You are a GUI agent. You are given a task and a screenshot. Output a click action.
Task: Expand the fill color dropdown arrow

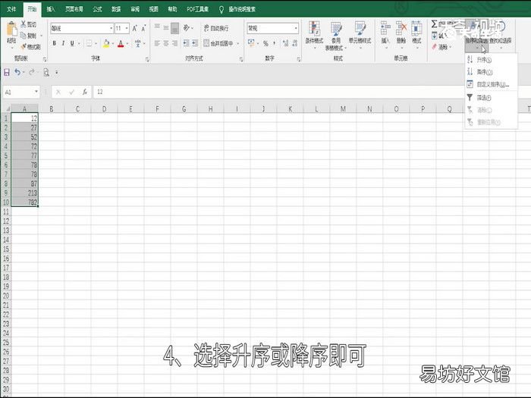pos(113,43)
